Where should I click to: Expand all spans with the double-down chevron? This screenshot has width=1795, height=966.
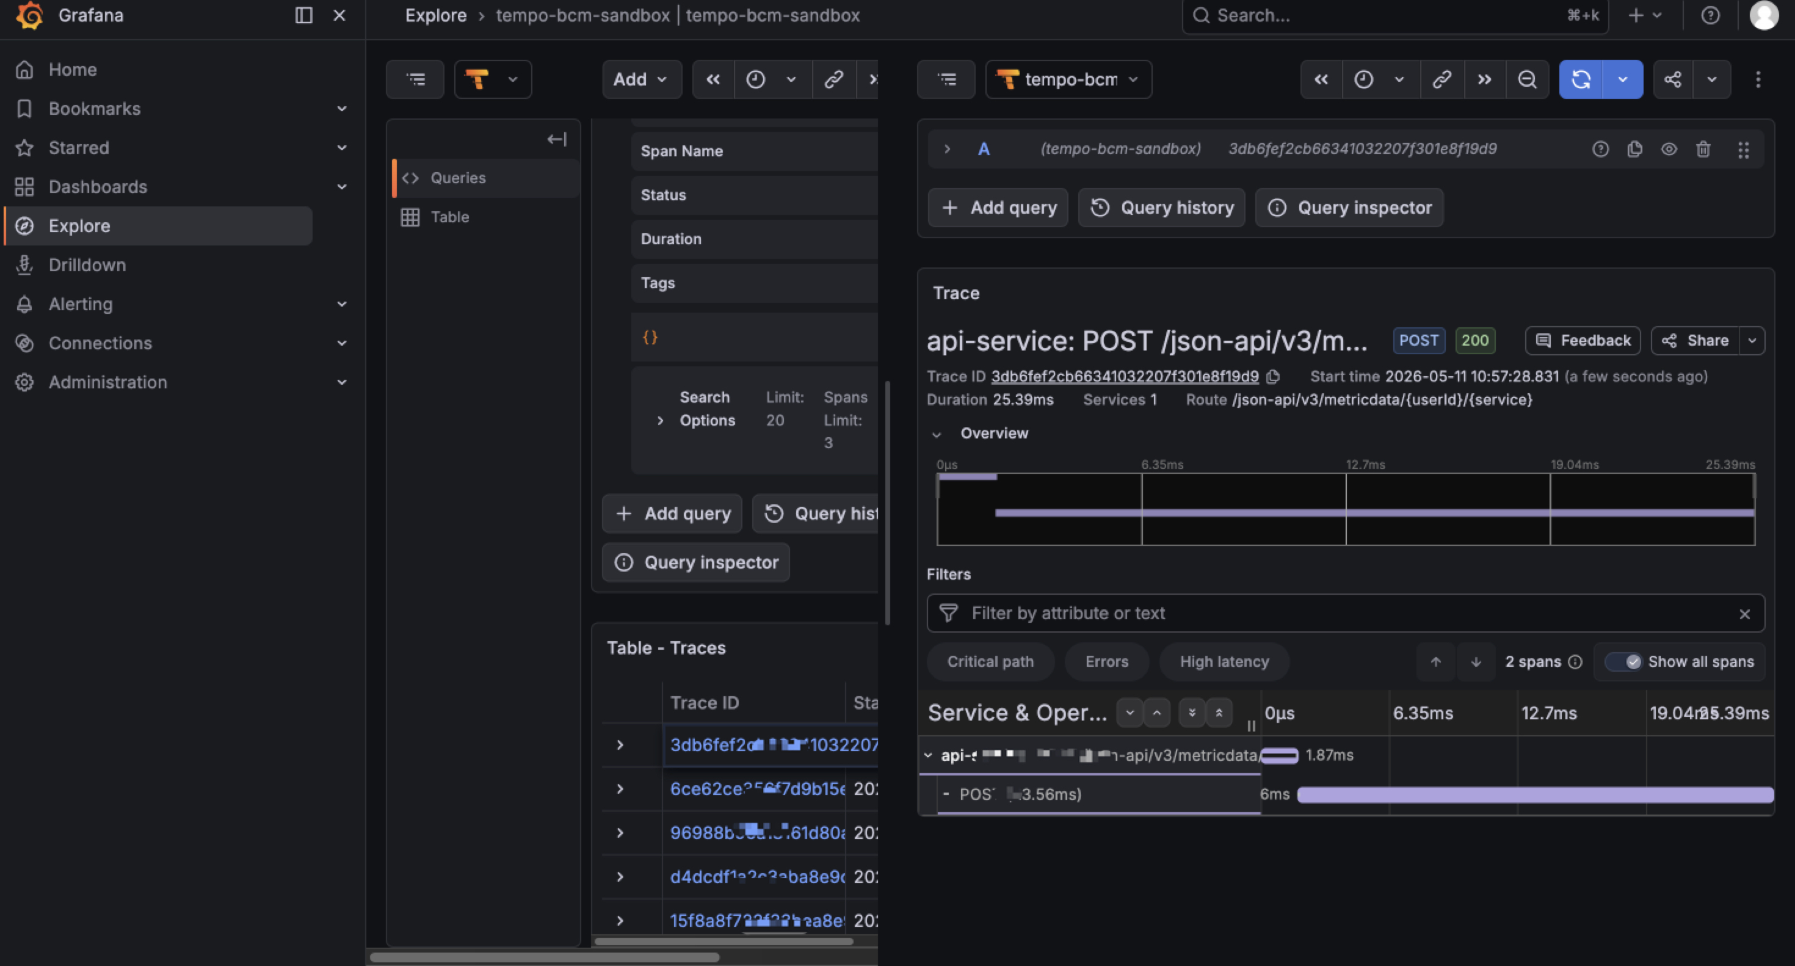coord(1192,713)
